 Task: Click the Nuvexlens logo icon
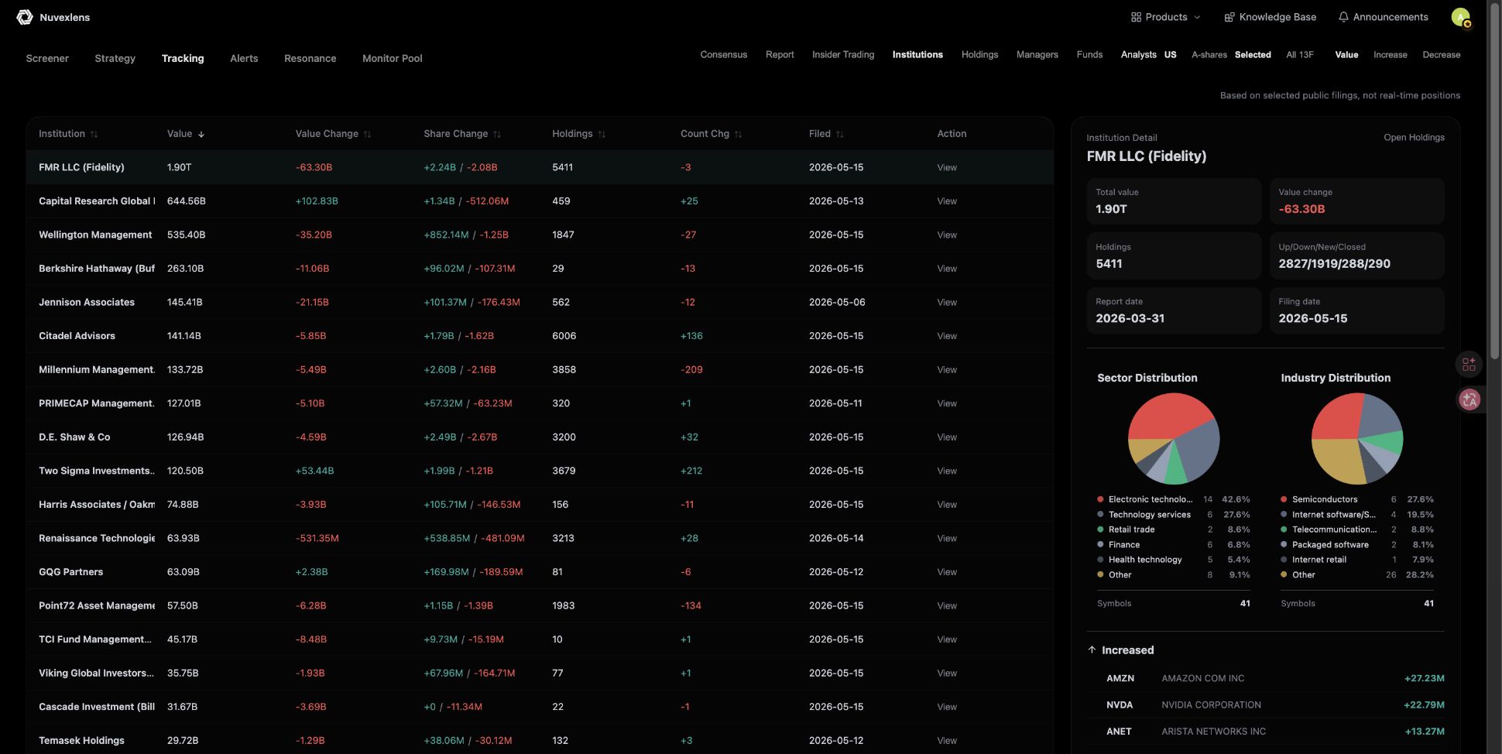(24, 17)
